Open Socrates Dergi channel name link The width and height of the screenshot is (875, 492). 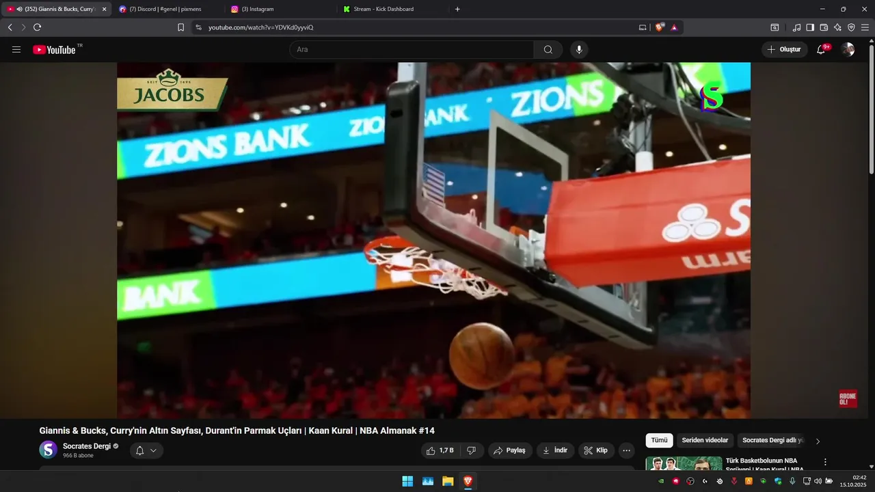pyautogui.click(x=87, y=446)
